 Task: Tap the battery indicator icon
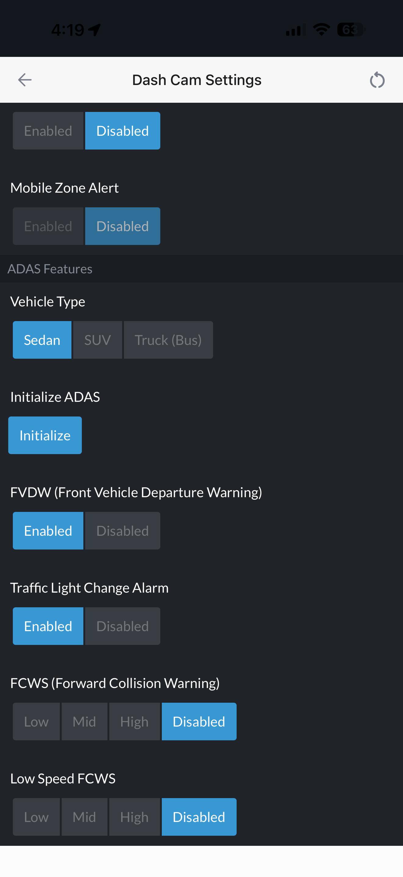(350, 30)
